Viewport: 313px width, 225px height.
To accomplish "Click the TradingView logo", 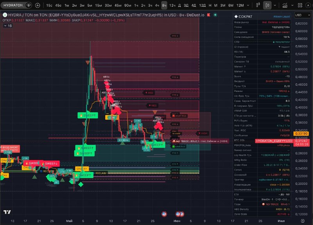I will (x=7, y=212).
